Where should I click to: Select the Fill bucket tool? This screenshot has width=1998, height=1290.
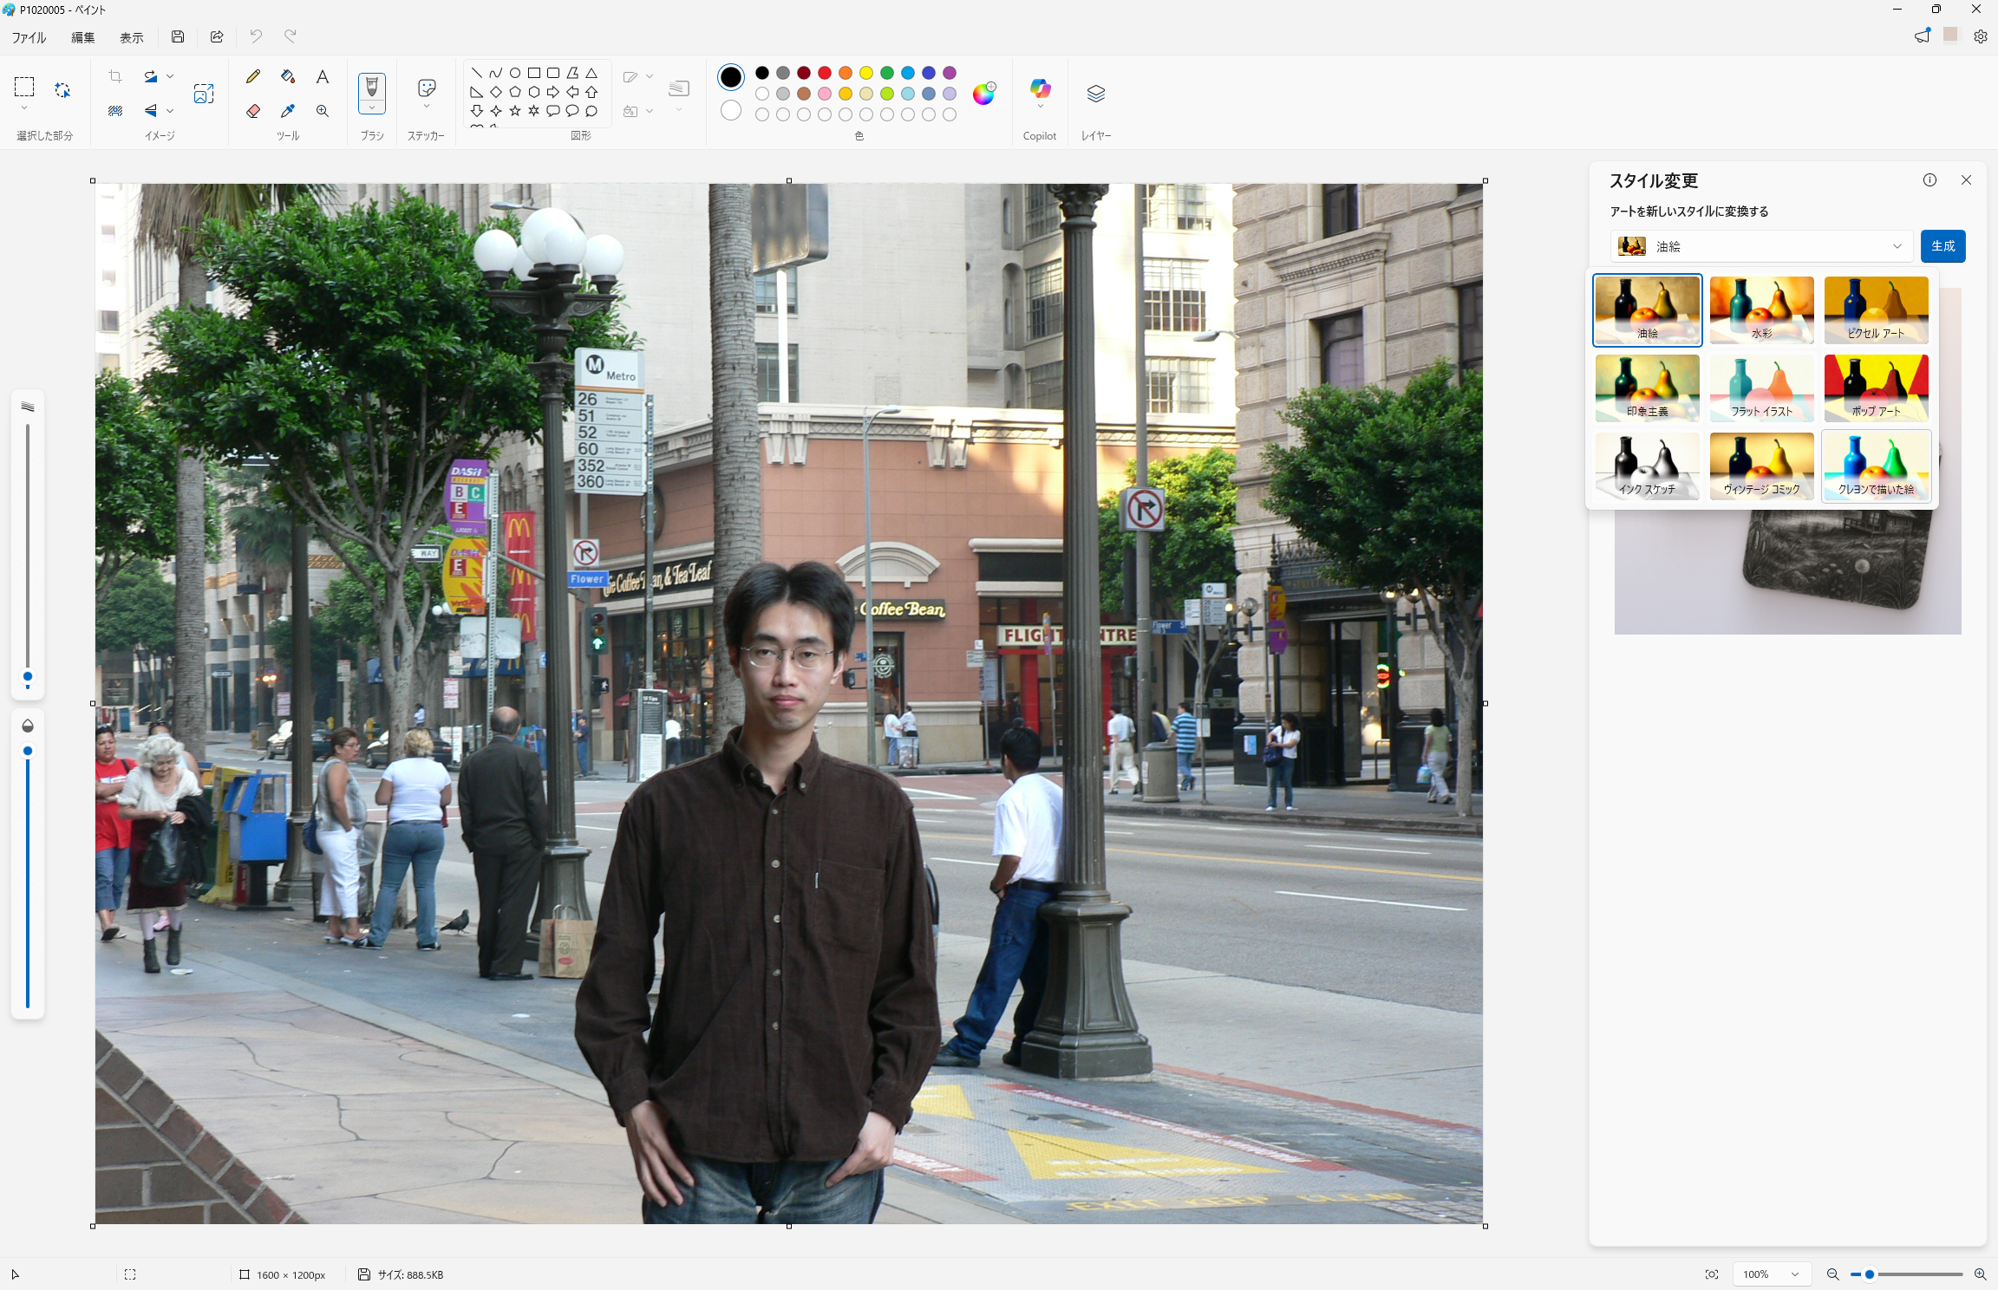pyautogui.click(x=288, y=76)
